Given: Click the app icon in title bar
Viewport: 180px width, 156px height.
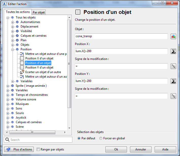Looking at the screenshot, I should (x=5, y=4).
